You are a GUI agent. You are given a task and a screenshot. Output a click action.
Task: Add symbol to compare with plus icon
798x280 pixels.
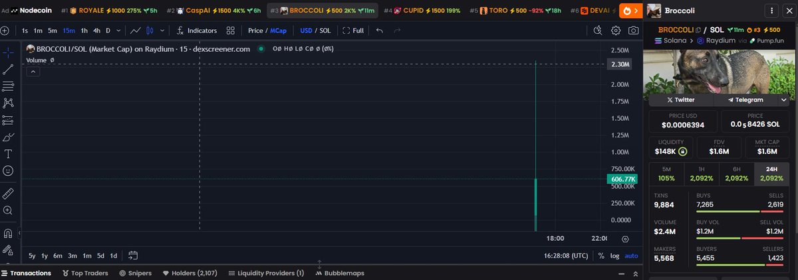click(x=5, y=31)
